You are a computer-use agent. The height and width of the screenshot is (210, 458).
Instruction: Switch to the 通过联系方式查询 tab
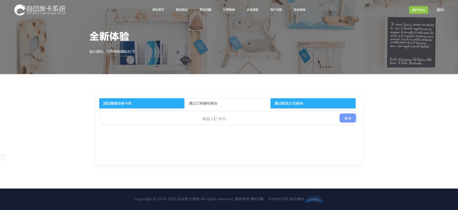tap(313, 104)
